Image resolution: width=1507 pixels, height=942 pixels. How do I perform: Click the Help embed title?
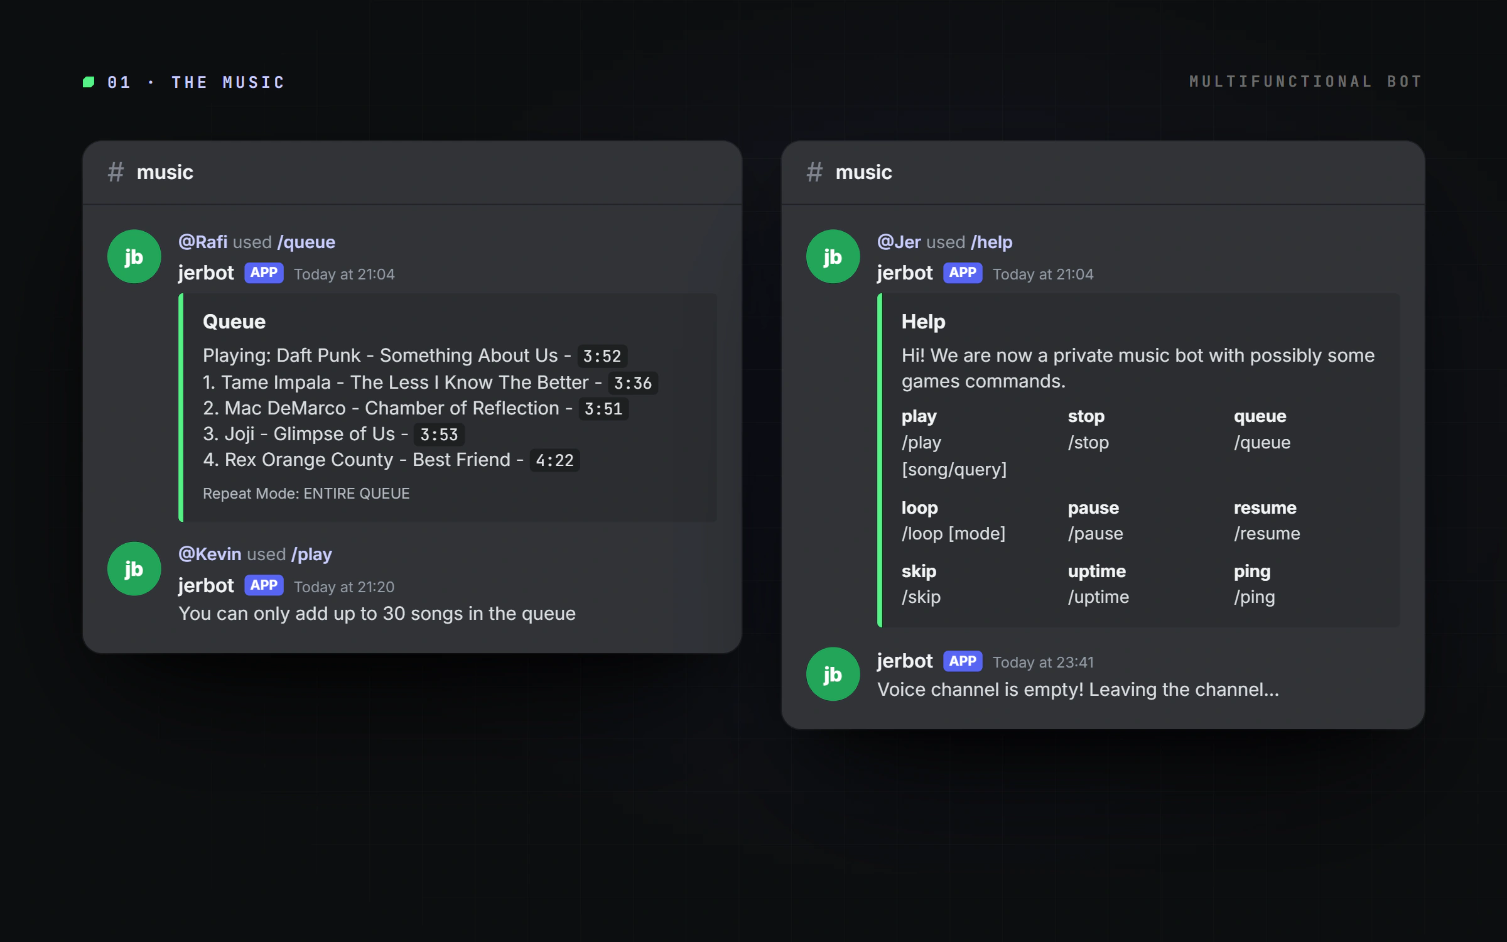923,322
